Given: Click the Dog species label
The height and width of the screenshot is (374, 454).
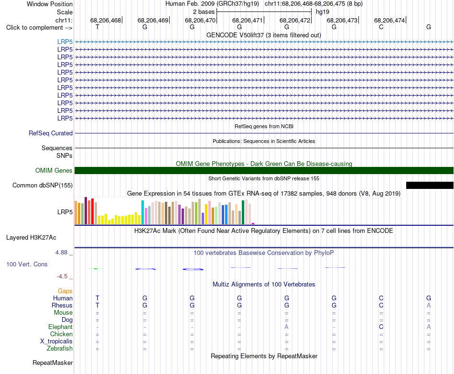Looking at the screenshot, I should pos(67,320).
